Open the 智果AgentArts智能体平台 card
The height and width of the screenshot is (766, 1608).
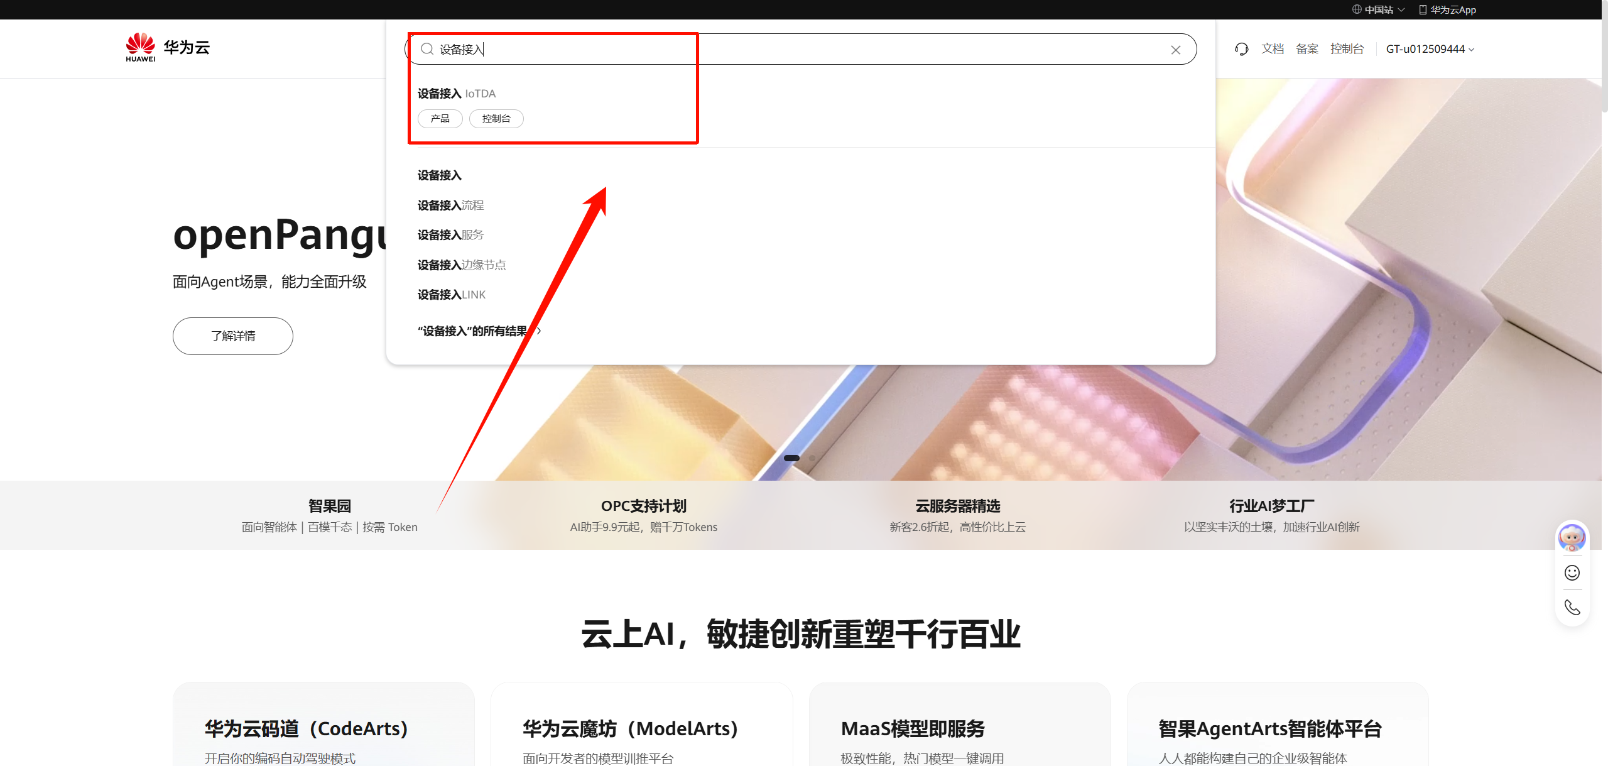(x=1278, y=724)
